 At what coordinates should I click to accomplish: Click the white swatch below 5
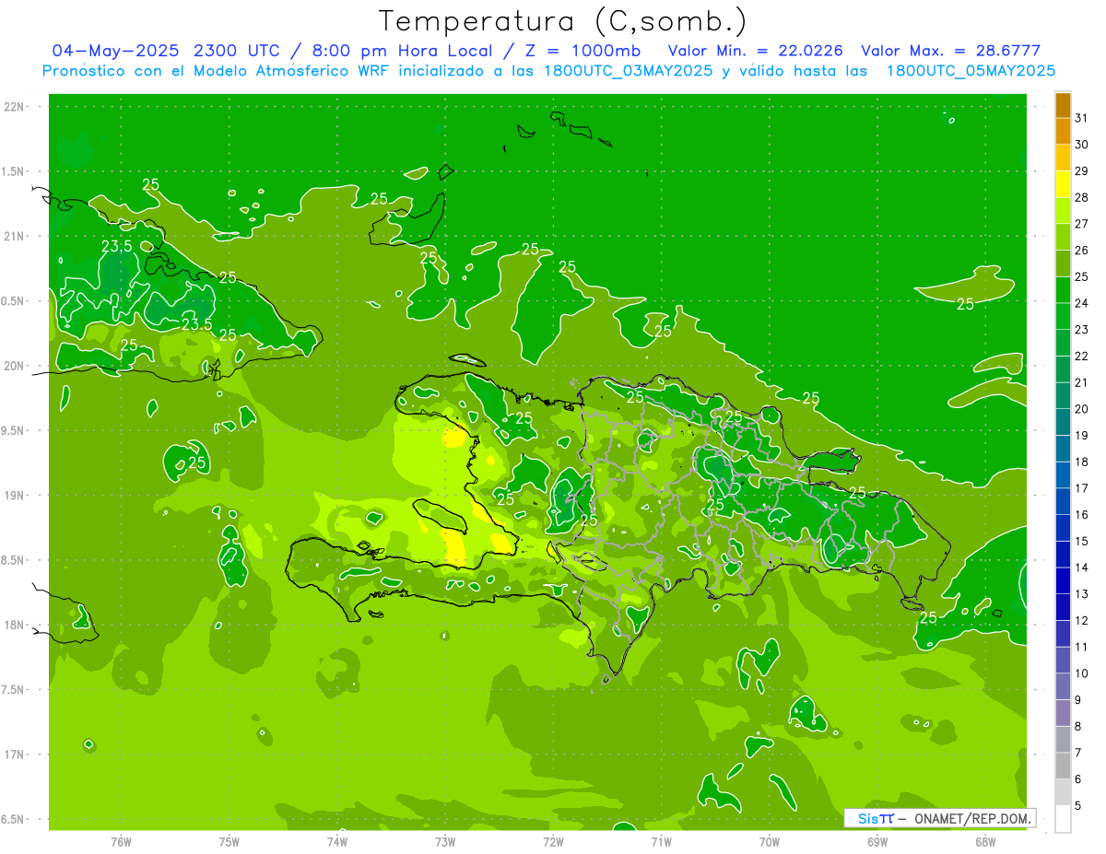click(1063, 819)
